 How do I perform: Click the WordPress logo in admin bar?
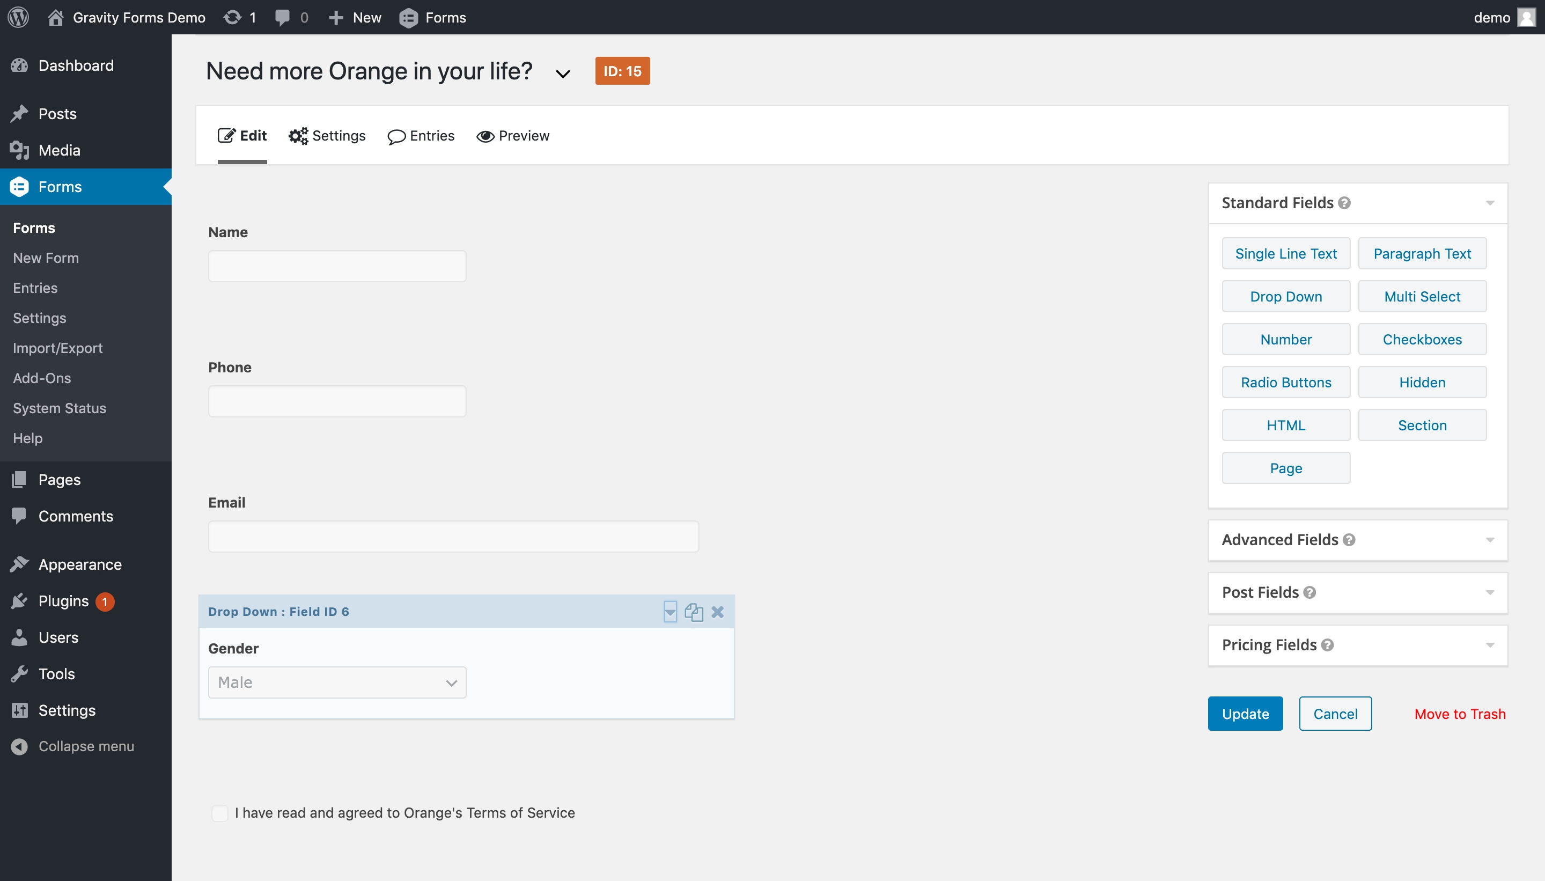[18, 17]
